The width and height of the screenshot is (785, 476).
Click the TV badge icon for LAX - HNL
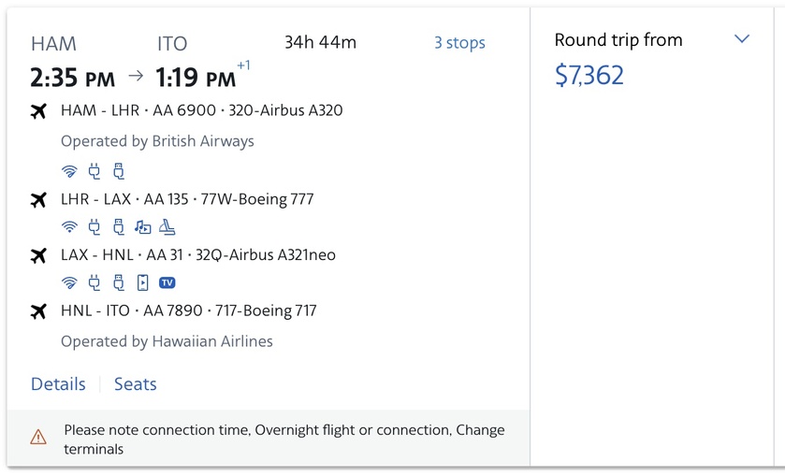pyautogui.click(x=167, y=283)
